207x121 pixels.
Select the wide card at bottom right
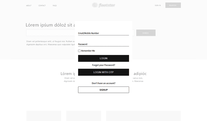(x=143, y=116)
